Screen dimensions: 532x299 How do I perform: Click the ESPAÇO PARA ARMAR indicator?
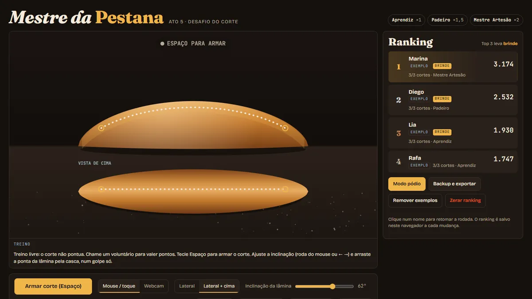pos(193,43)
